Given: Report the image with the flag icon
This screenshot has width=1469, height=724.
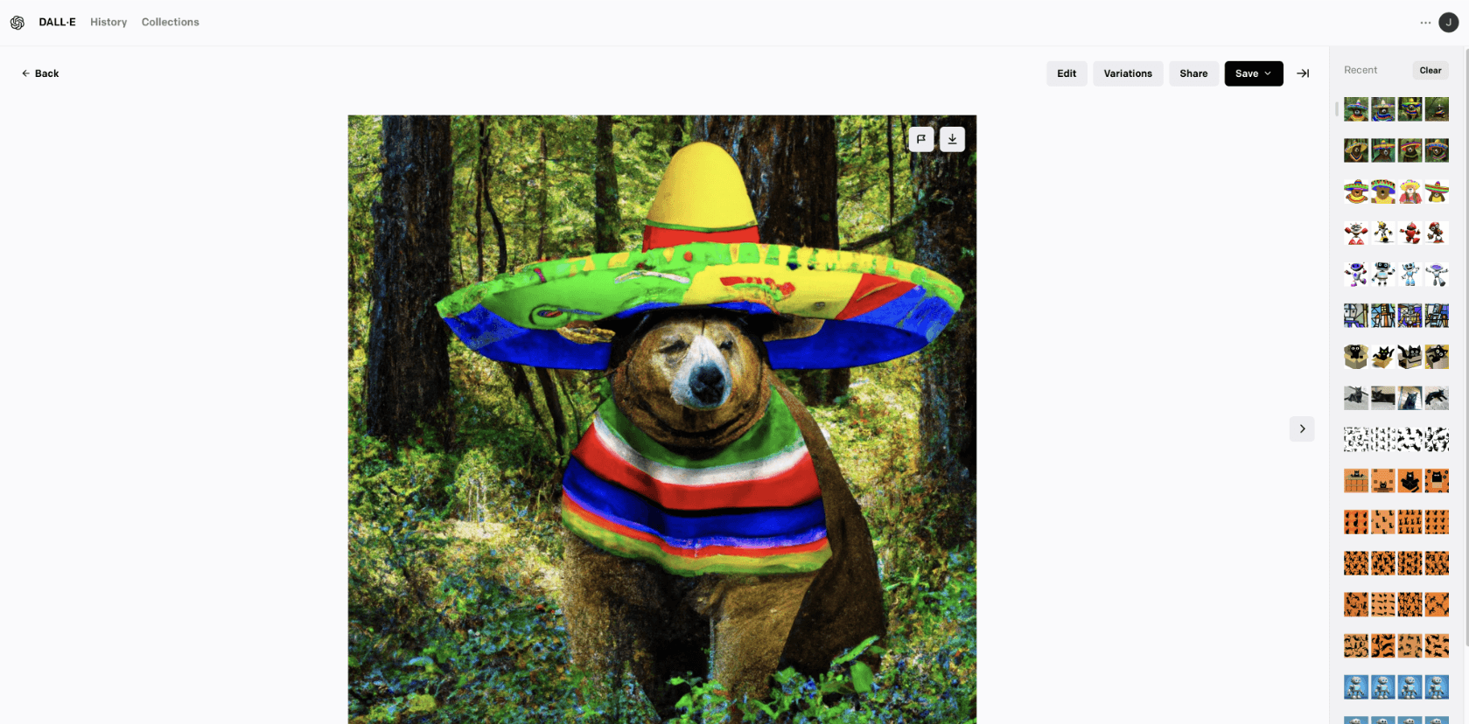Looking at the screenshot, I should 921,139.
